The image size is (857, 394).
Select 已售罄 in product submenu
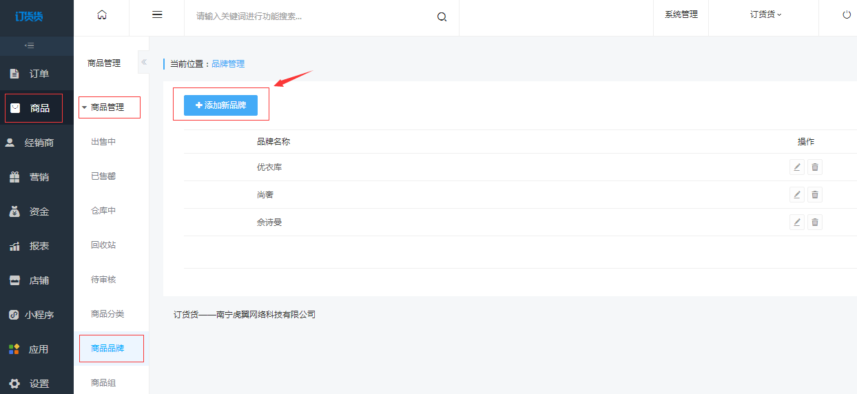[103, 176]
